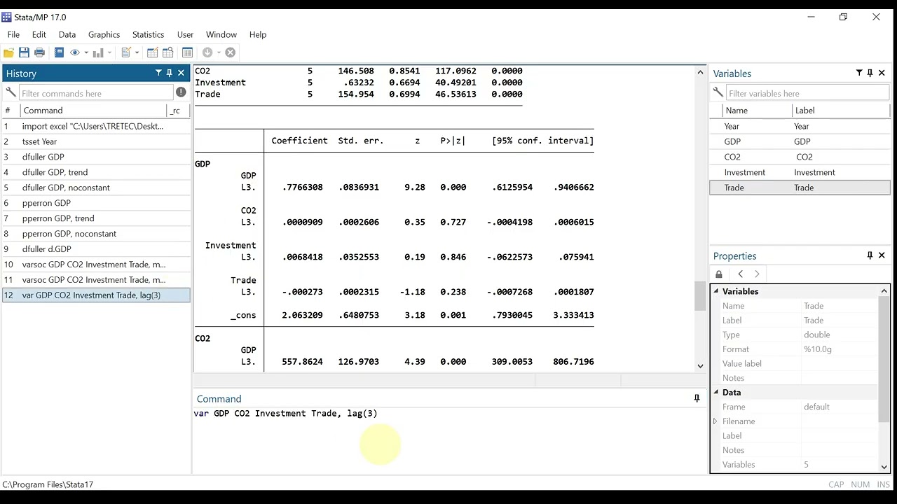
Task: Click the Filter commands here field
Action: click(x=96, y=93)
